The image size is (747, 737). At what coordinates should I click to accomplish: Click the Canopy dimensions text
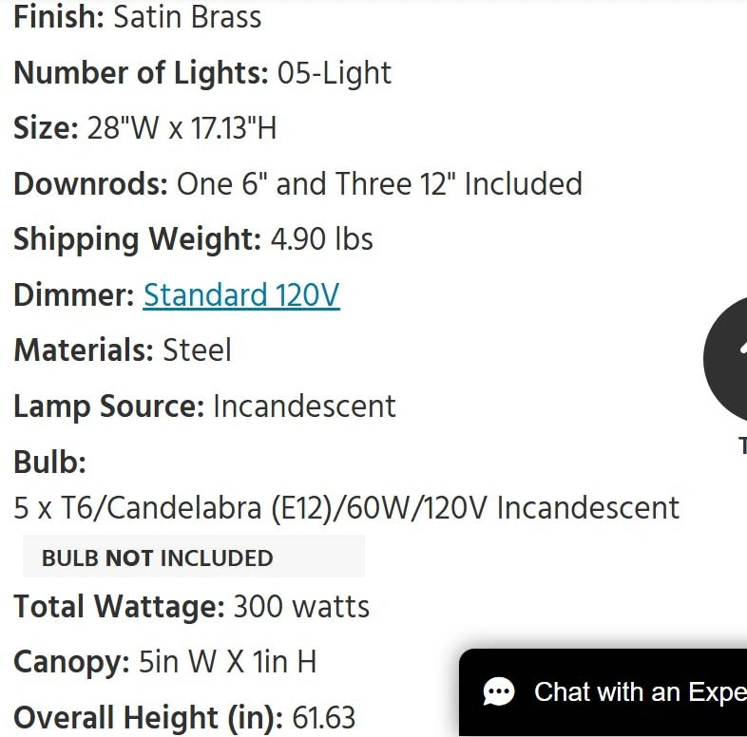click(x=164, y=662)
